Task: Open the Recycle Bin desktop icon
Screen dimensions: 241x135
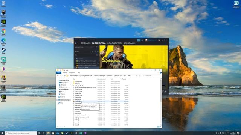Action: (x=3, y=4)
